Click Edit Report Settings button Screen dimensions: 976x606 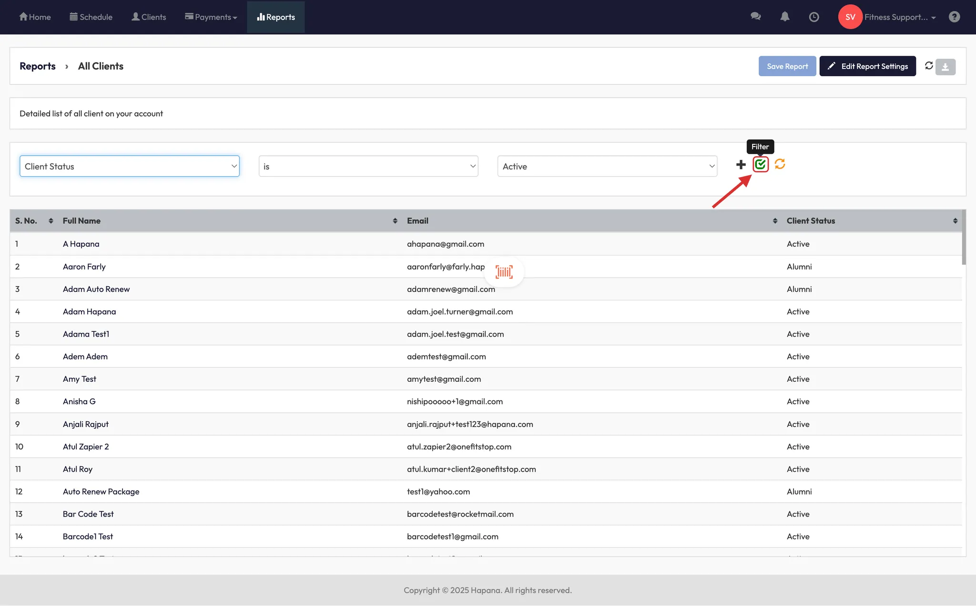pos(867,66)
